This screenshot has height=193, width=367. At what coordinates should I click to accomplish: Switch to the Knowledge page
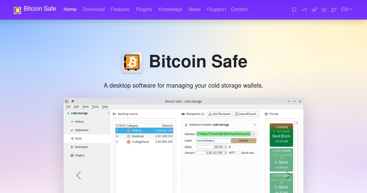pos(170,9)
